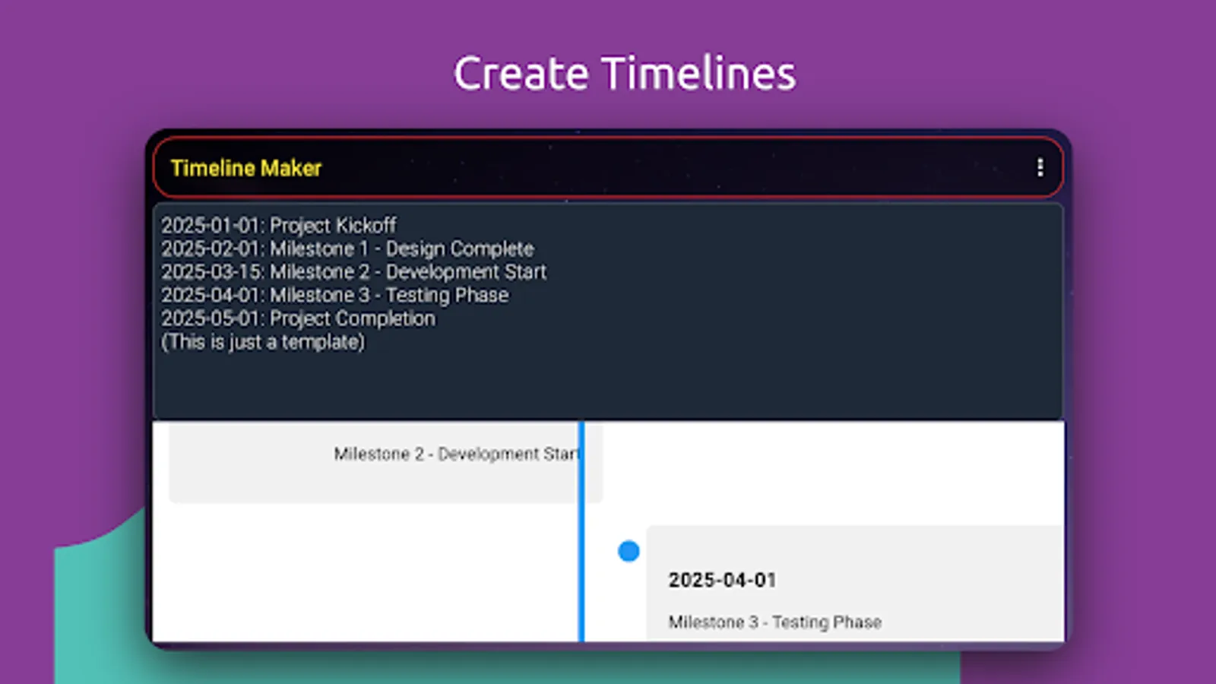This screenshot has width=1216, height=684.
Task: Click the Milestone 3 Testing Phase line
Action: click(334, 295)
